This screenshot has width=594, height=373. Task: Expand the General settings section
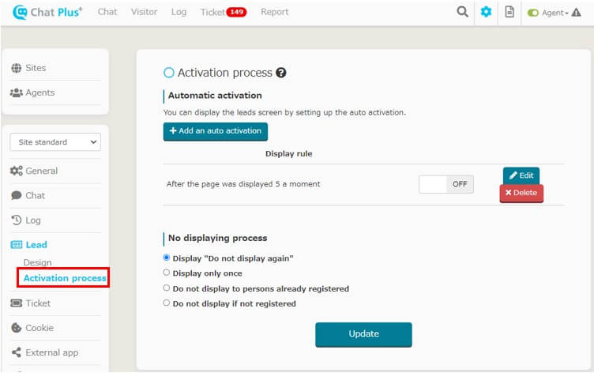34,171
